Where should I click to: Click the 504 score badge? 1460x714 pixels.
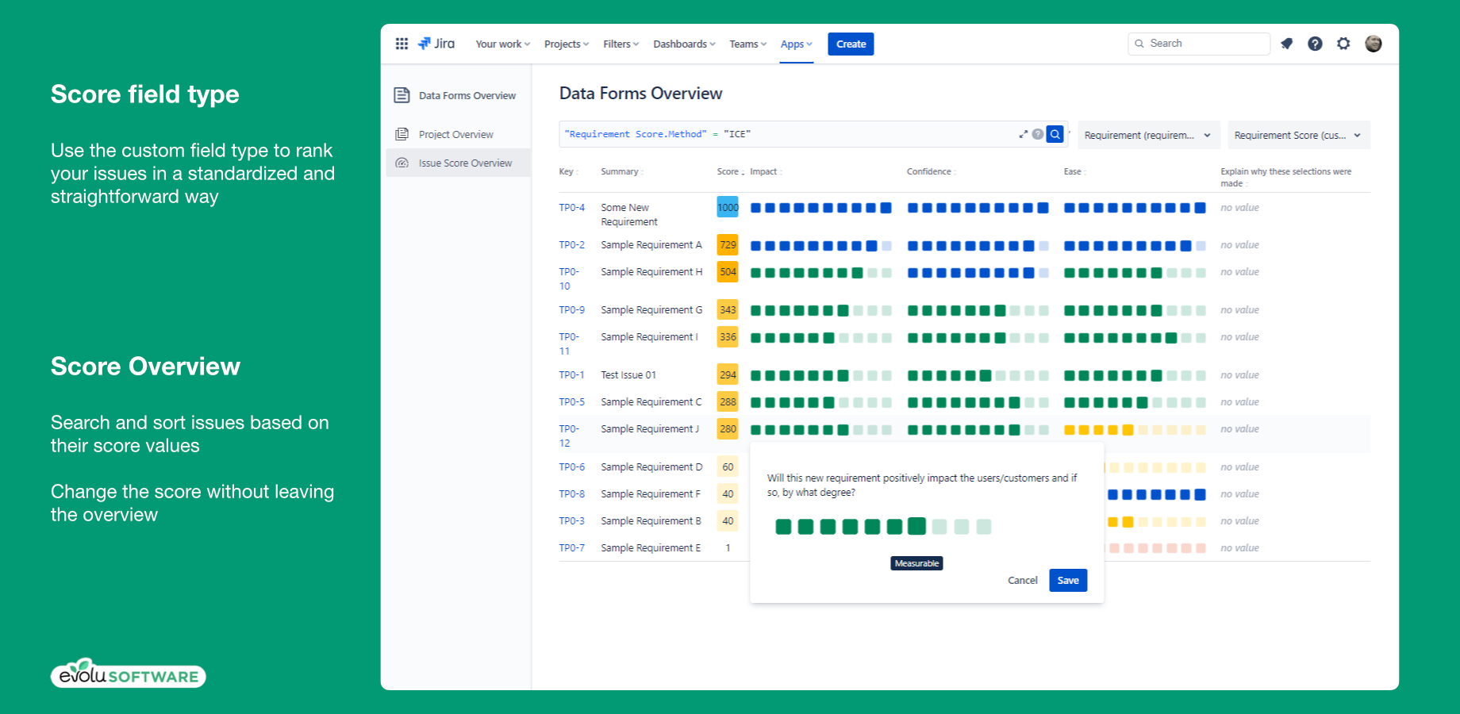pos(728,271)
